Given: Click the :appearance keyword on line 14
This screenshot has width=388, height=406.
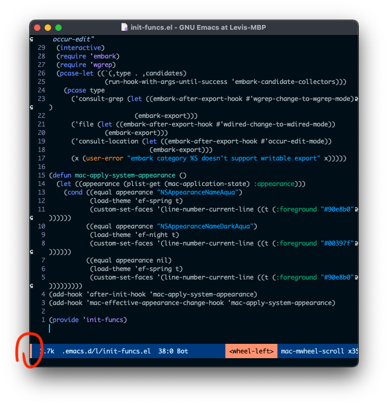Looking at the screenshot, I should 274,184.
